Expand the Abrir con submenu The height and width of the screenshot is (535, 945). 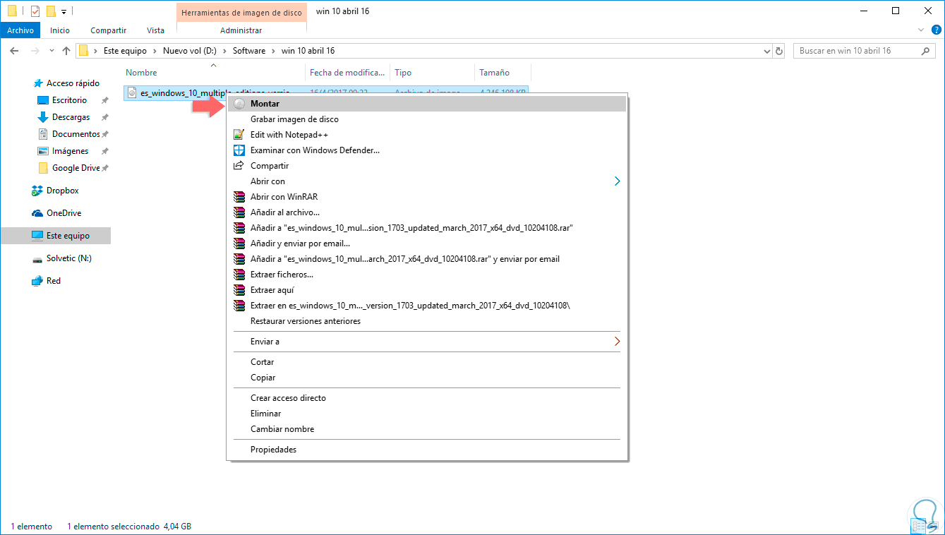pos(427,181)
